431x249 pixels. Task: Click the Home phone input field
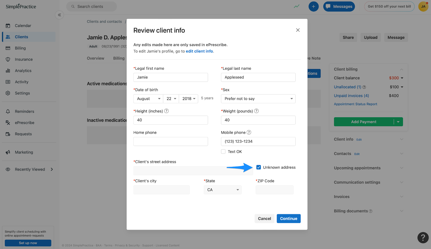point(170,141)
